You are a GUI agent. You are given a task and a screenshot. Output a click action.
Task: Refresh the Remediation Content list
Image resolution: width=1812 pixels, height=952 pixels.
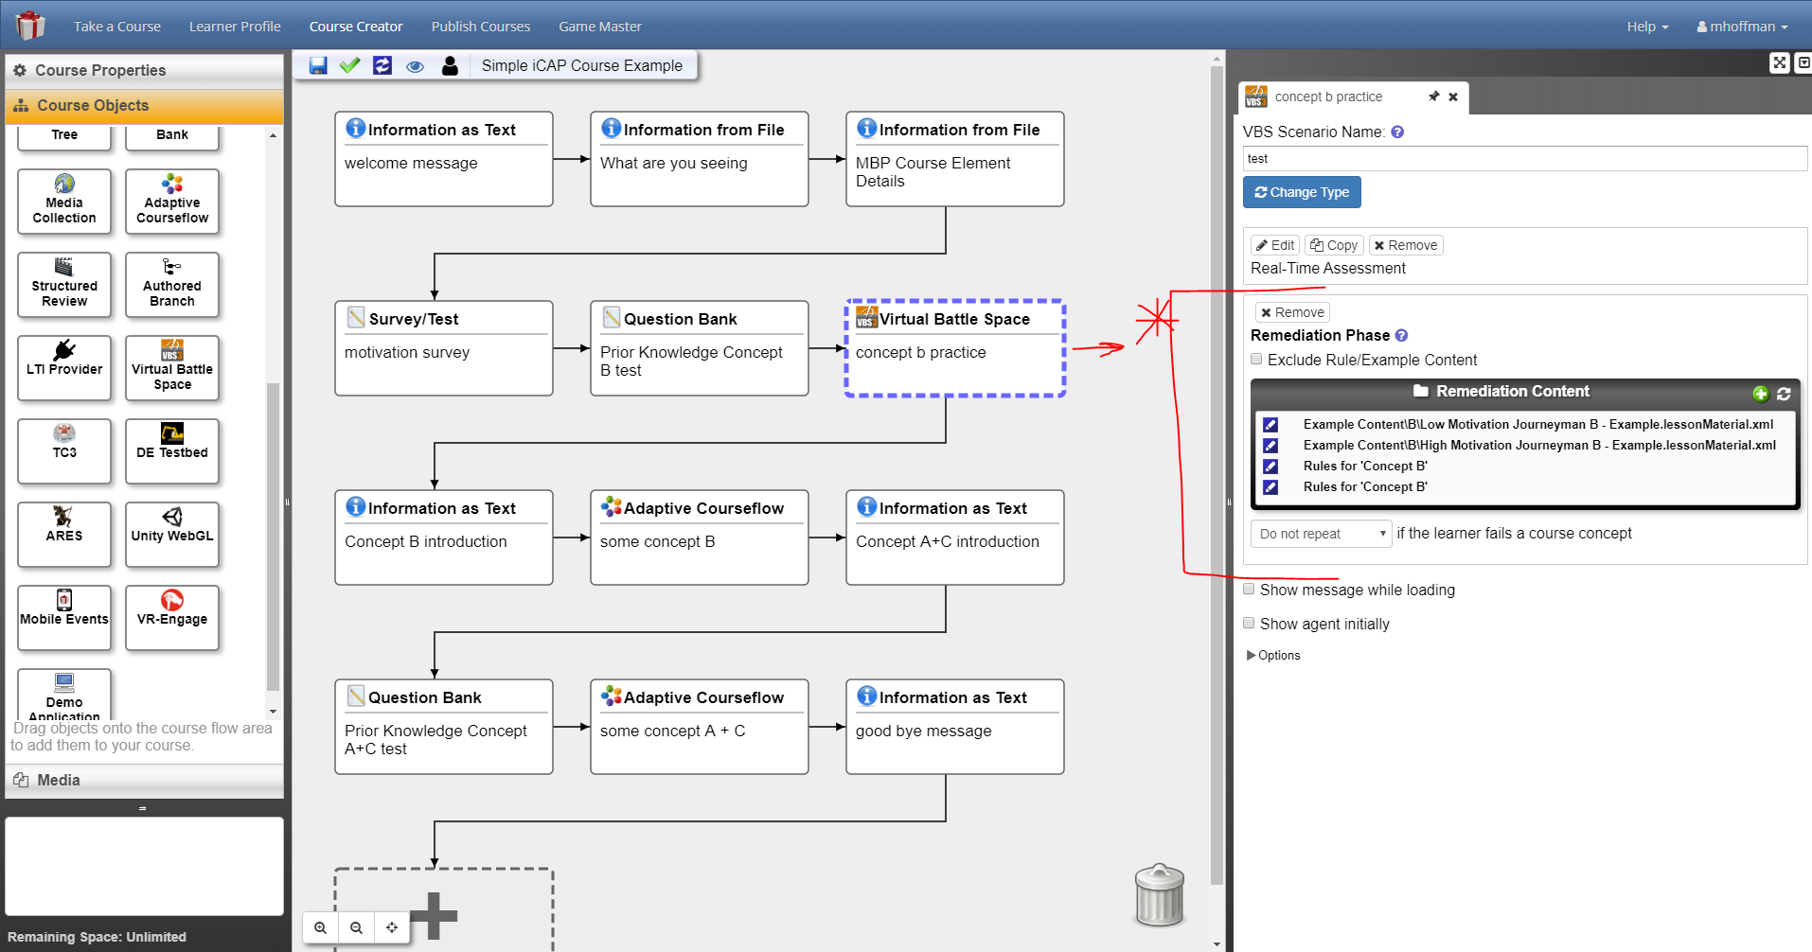pyautogui.click(x=1784, y=394)
